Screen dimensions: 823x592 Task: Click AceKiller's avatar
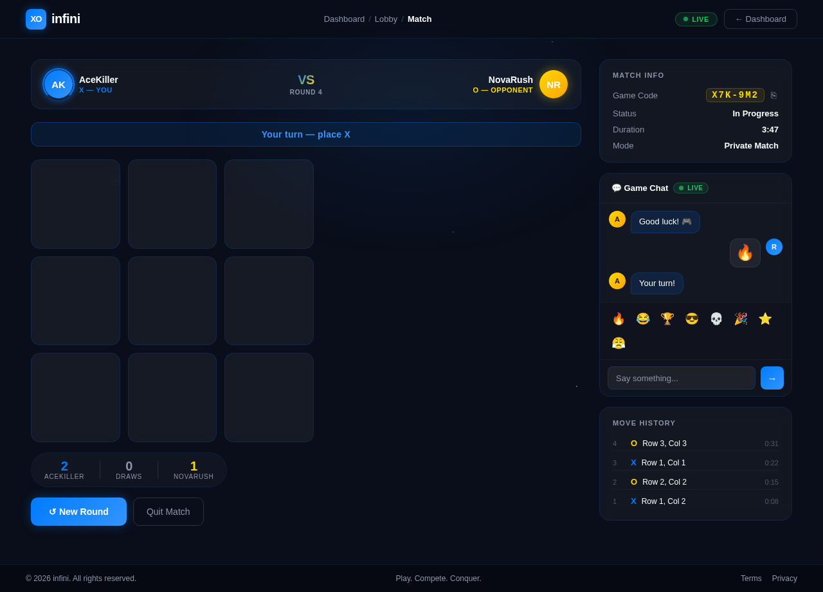click(x=58, y=84)
